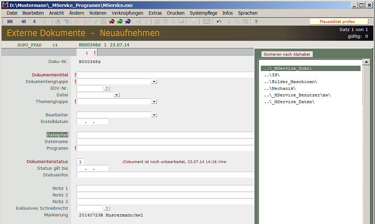Open the EDV-Nr. lookup question button
The width and height of the screenshot is (375, 224).
[x=107, y=88]
